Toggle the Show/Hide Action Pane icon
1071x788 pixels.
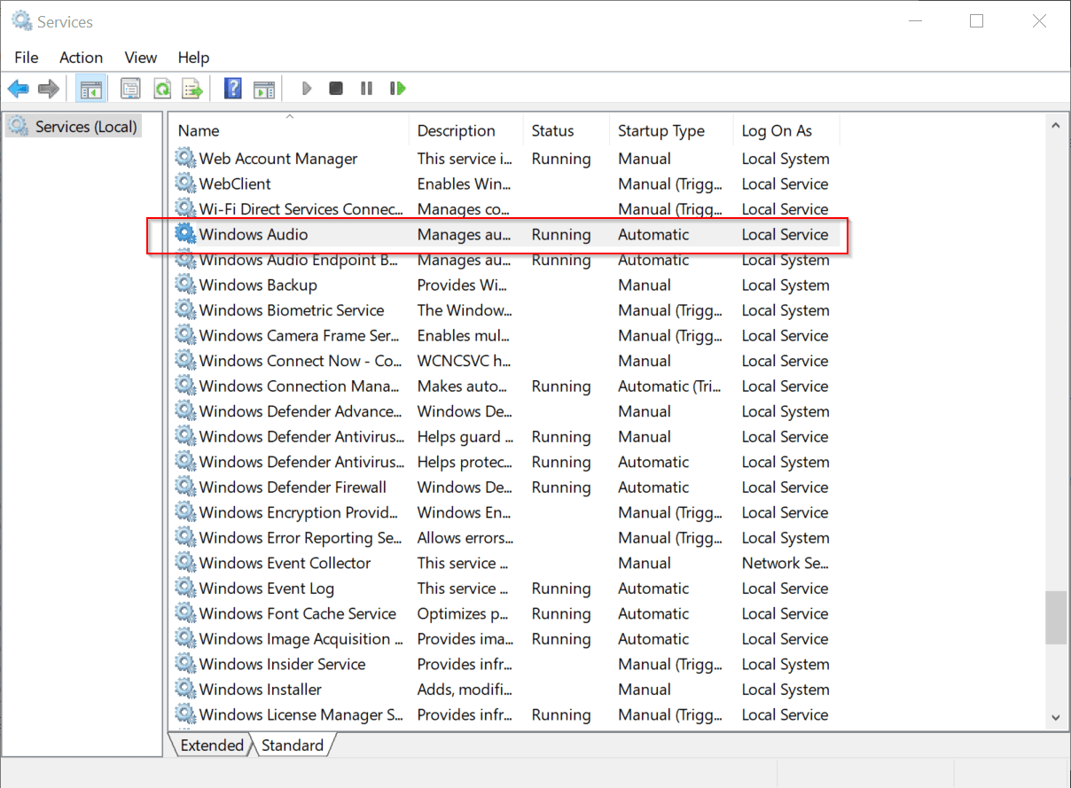263,89
